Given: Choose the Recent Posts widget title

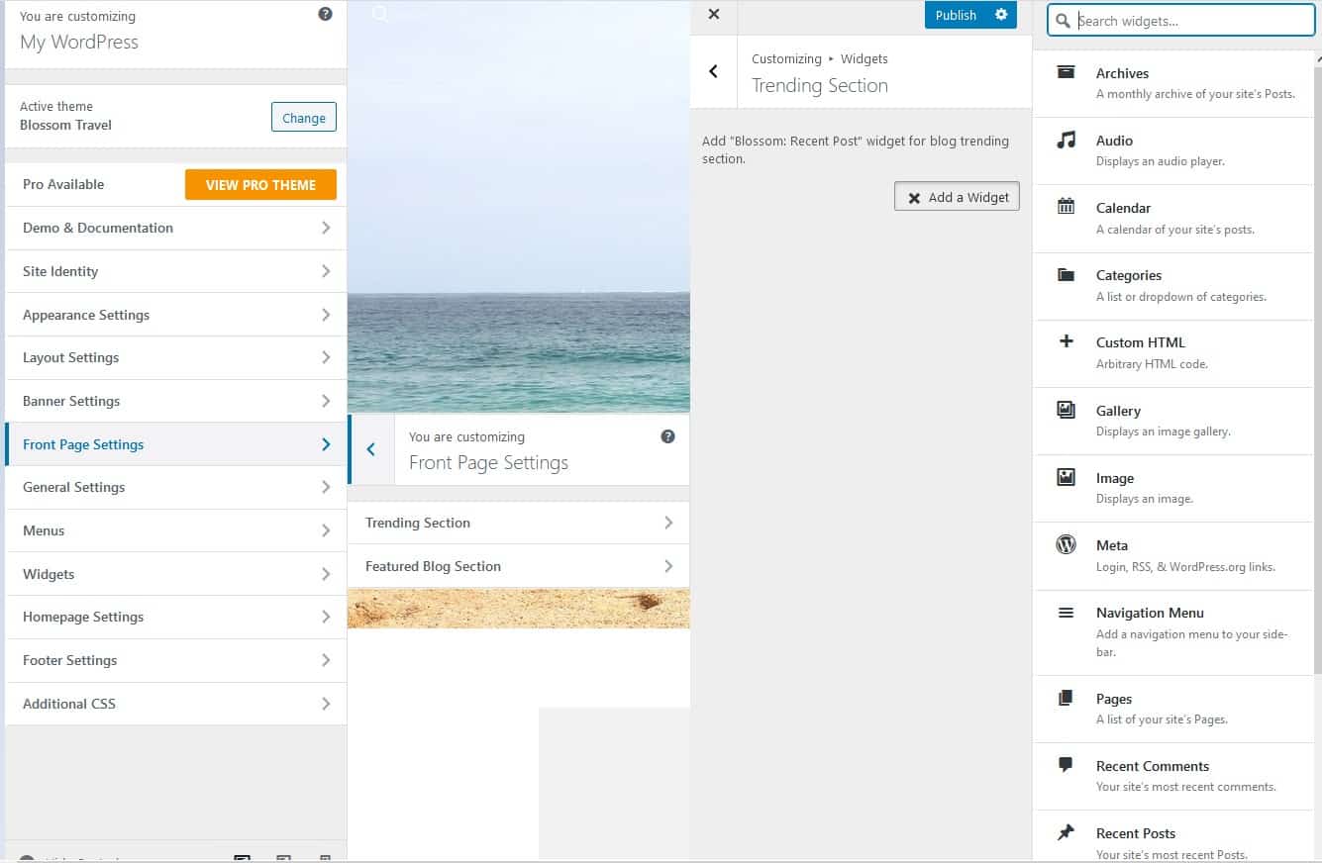Looking at the screenshot, I should coord(1136,833).
